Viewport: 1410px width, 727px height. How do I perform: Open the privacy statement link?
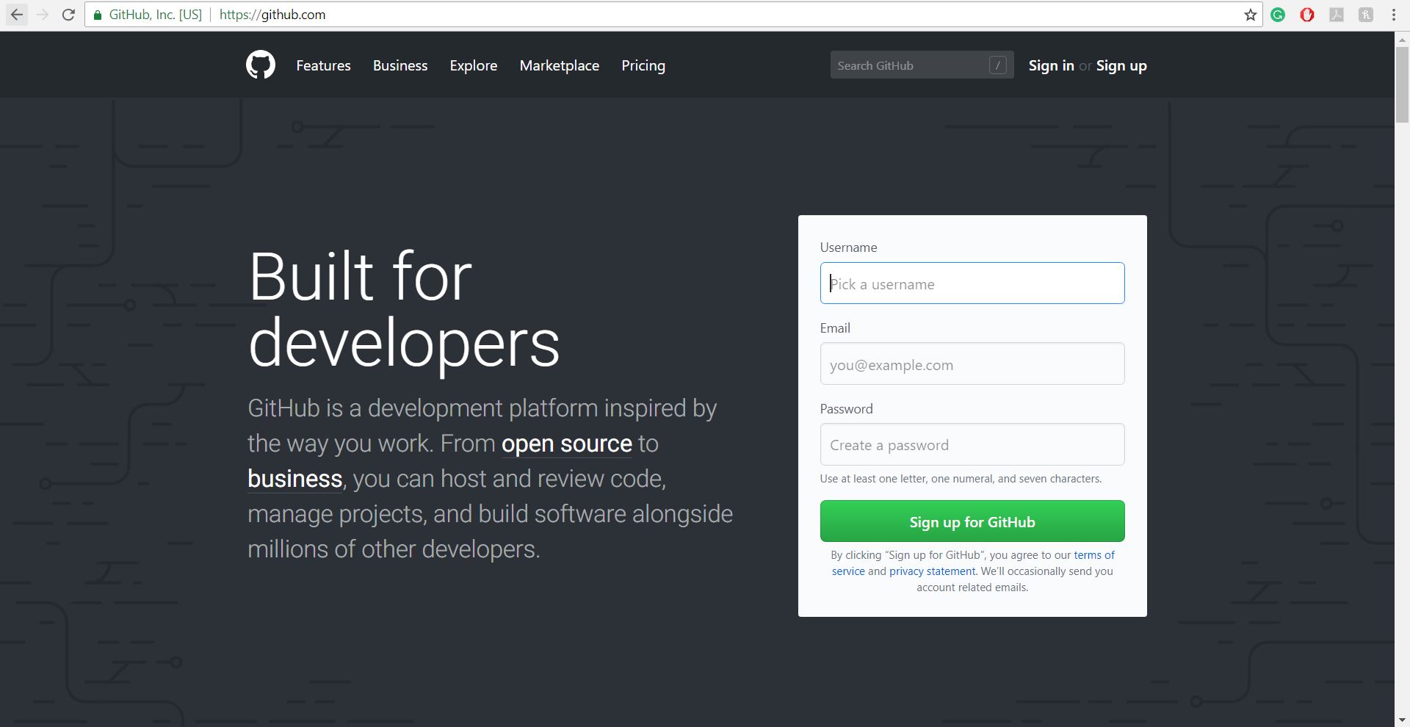(x=932, y=571)
